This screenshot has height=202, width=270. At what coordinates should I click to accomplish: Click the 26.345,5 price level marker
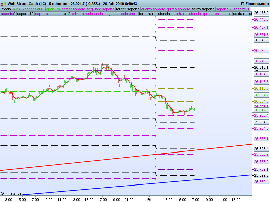[261, 40]
